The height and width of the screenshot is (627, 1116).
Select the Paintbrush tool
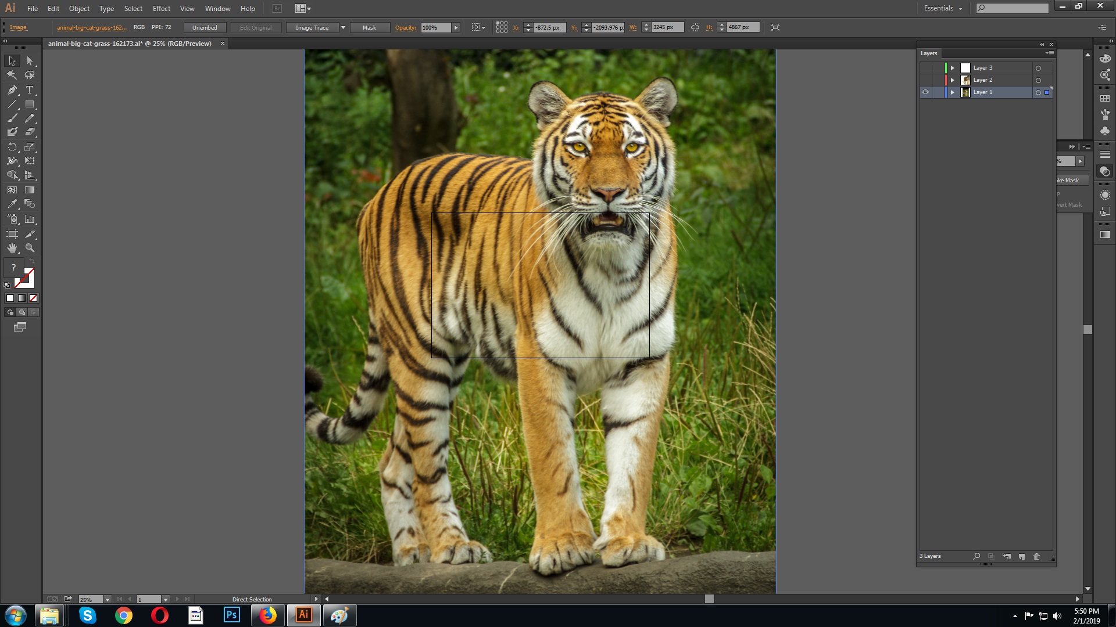click(12, 117)
